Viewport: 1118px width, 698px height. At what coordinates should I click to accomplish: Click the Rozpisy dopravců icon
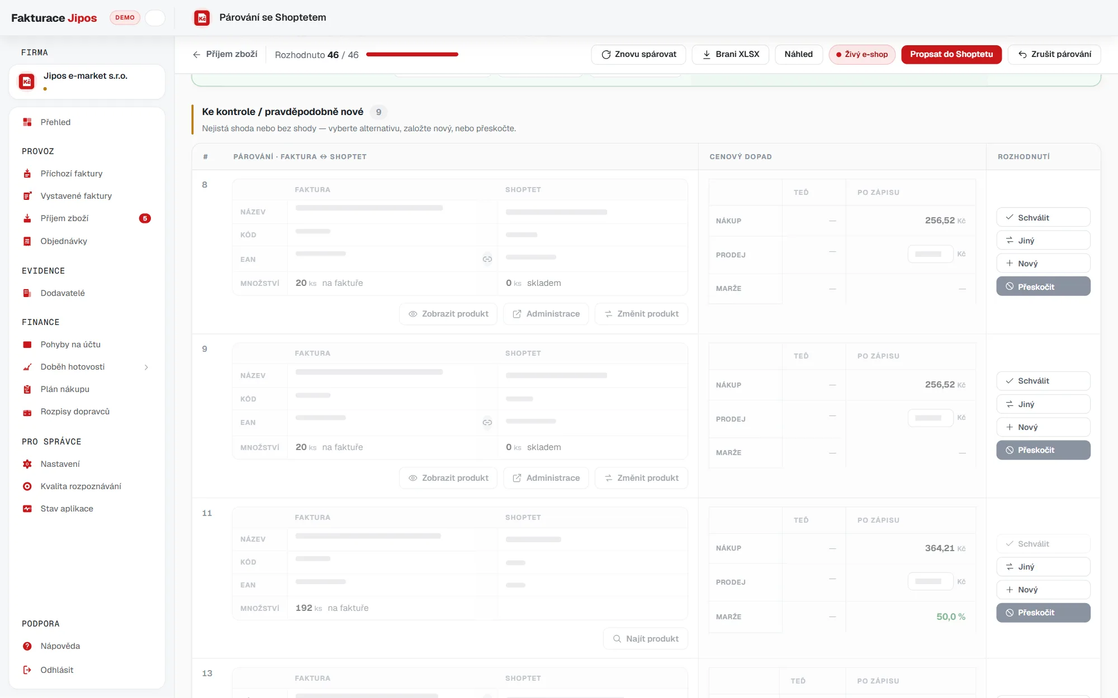[27, 412]
